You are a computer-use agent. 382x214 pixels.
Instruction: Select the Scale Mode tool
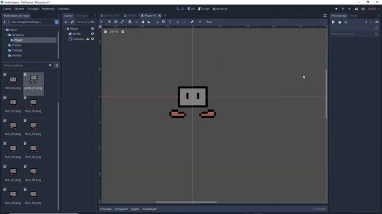122,22
